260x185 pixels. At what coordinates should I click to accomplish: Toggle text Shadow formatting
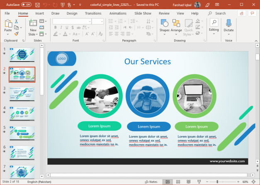coord(73,27)
